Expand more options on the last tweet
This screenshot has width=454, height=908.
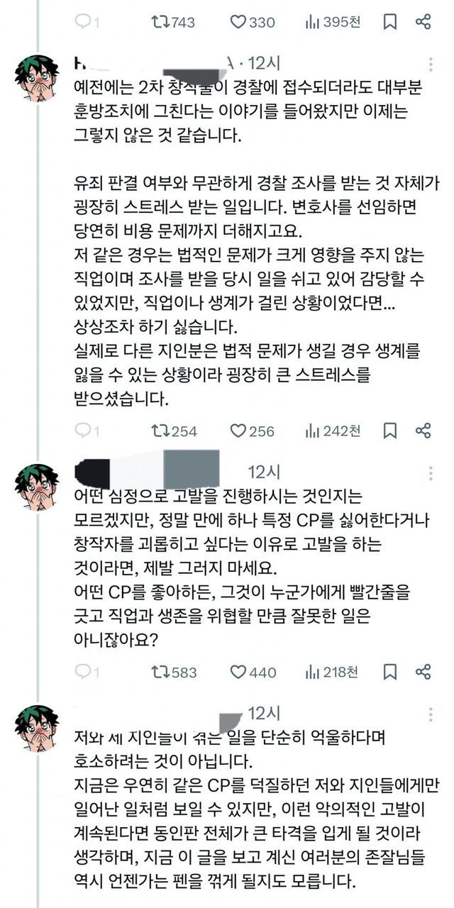click(431, 712)
